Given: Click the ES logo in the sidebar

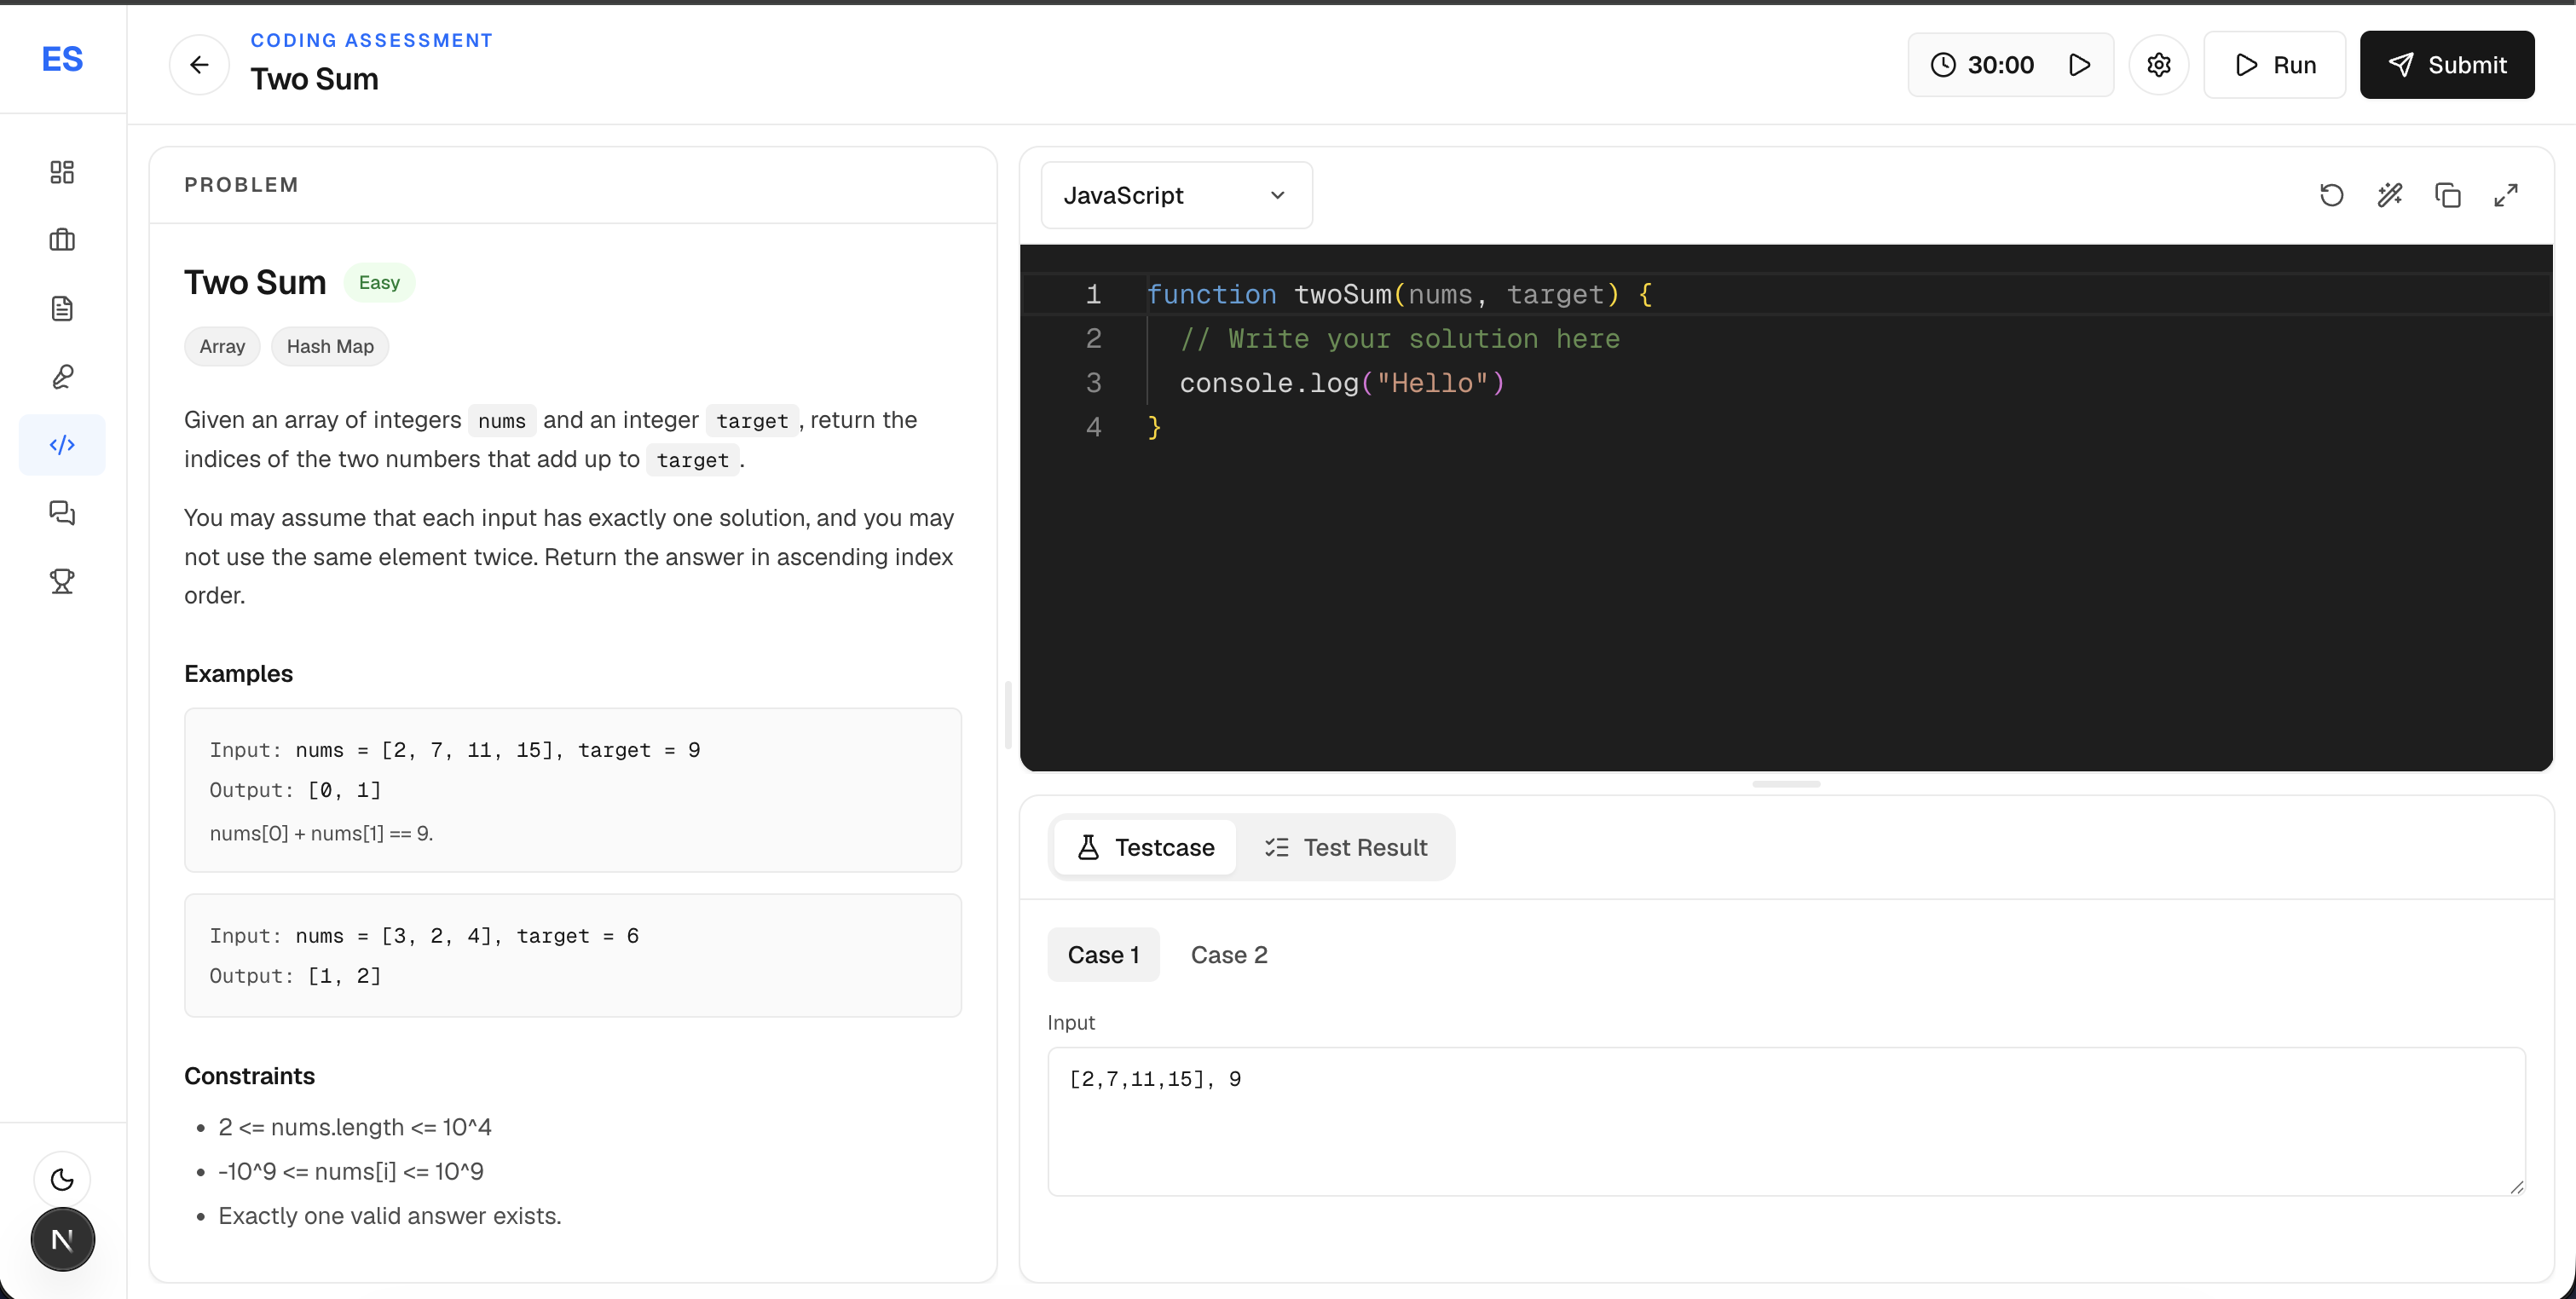Looking at the screenshot, I should (62, 59).
